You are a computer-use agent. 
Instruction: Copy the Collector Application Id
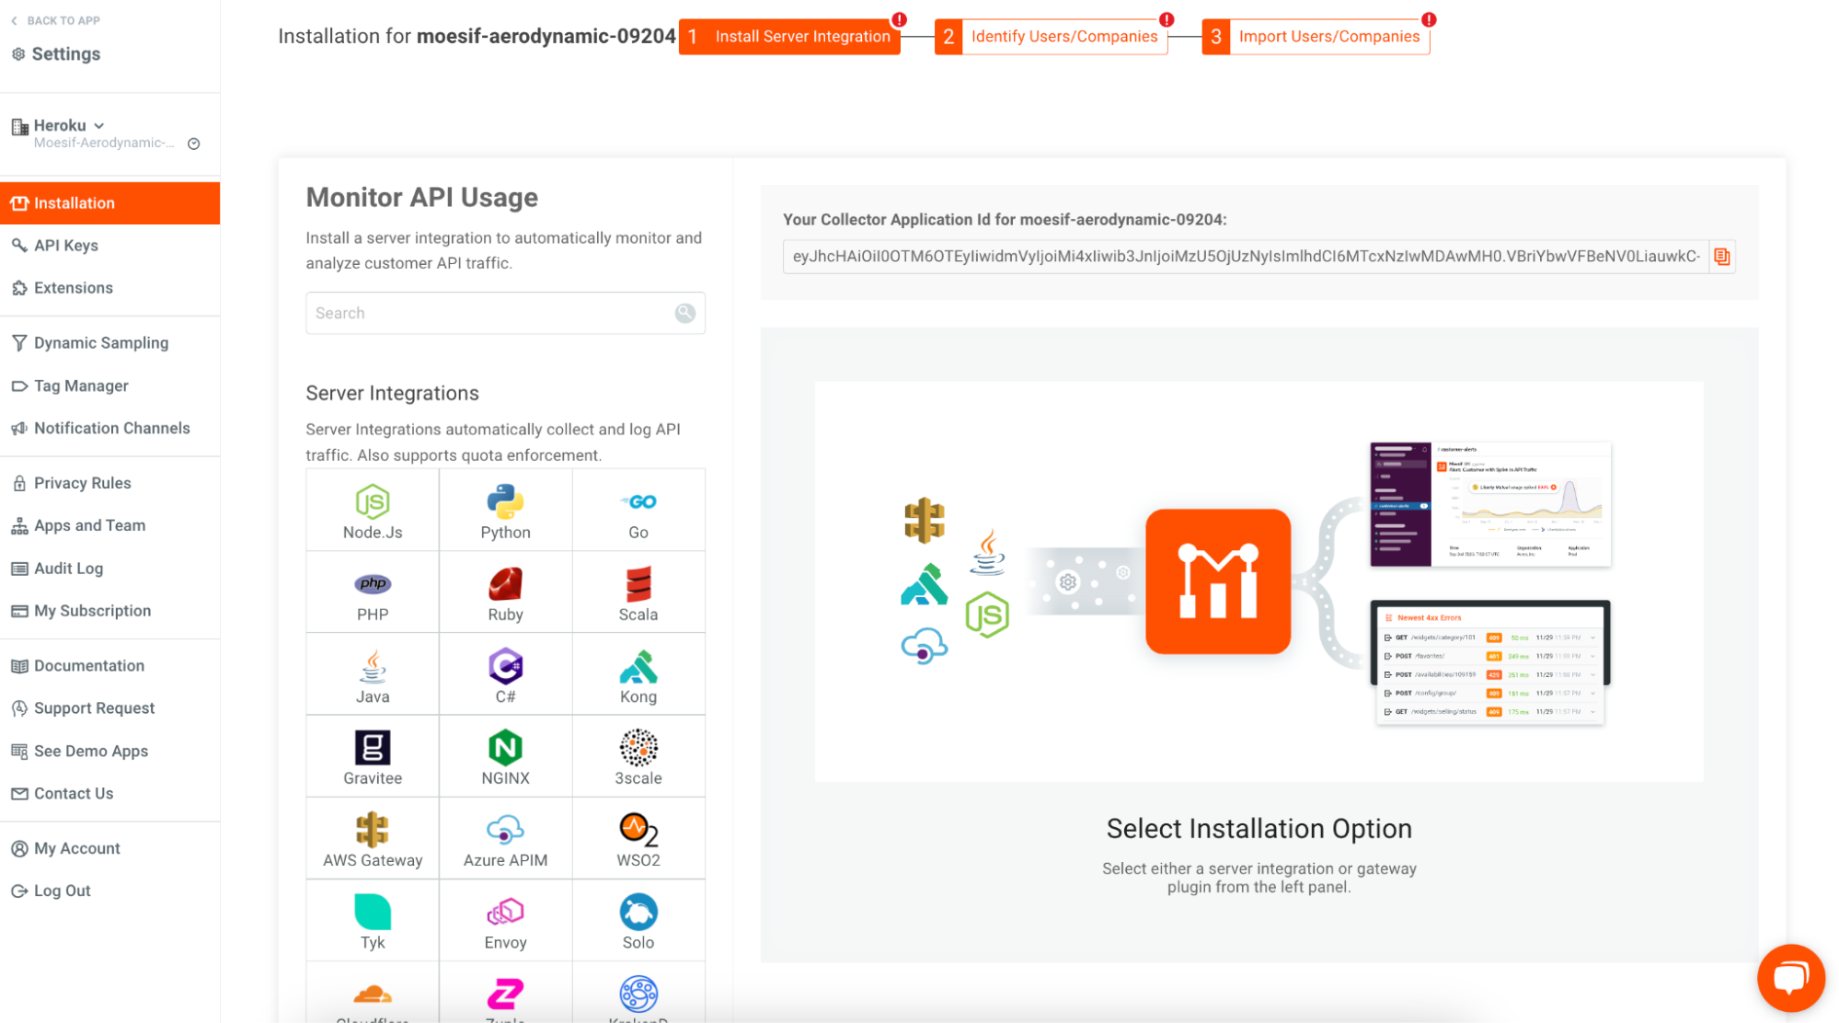tap(1721, 257)
